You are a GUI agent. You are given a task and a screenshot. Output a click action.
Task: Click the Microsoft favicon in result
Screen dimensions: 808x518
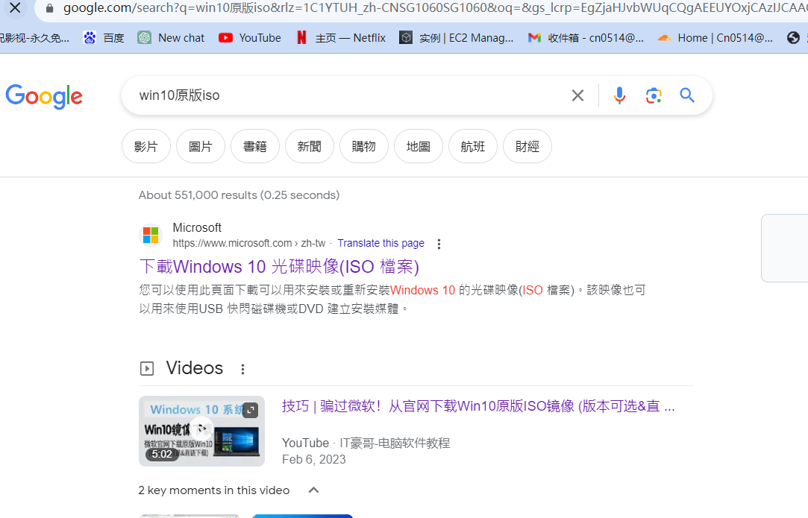[x=151, y=236]
